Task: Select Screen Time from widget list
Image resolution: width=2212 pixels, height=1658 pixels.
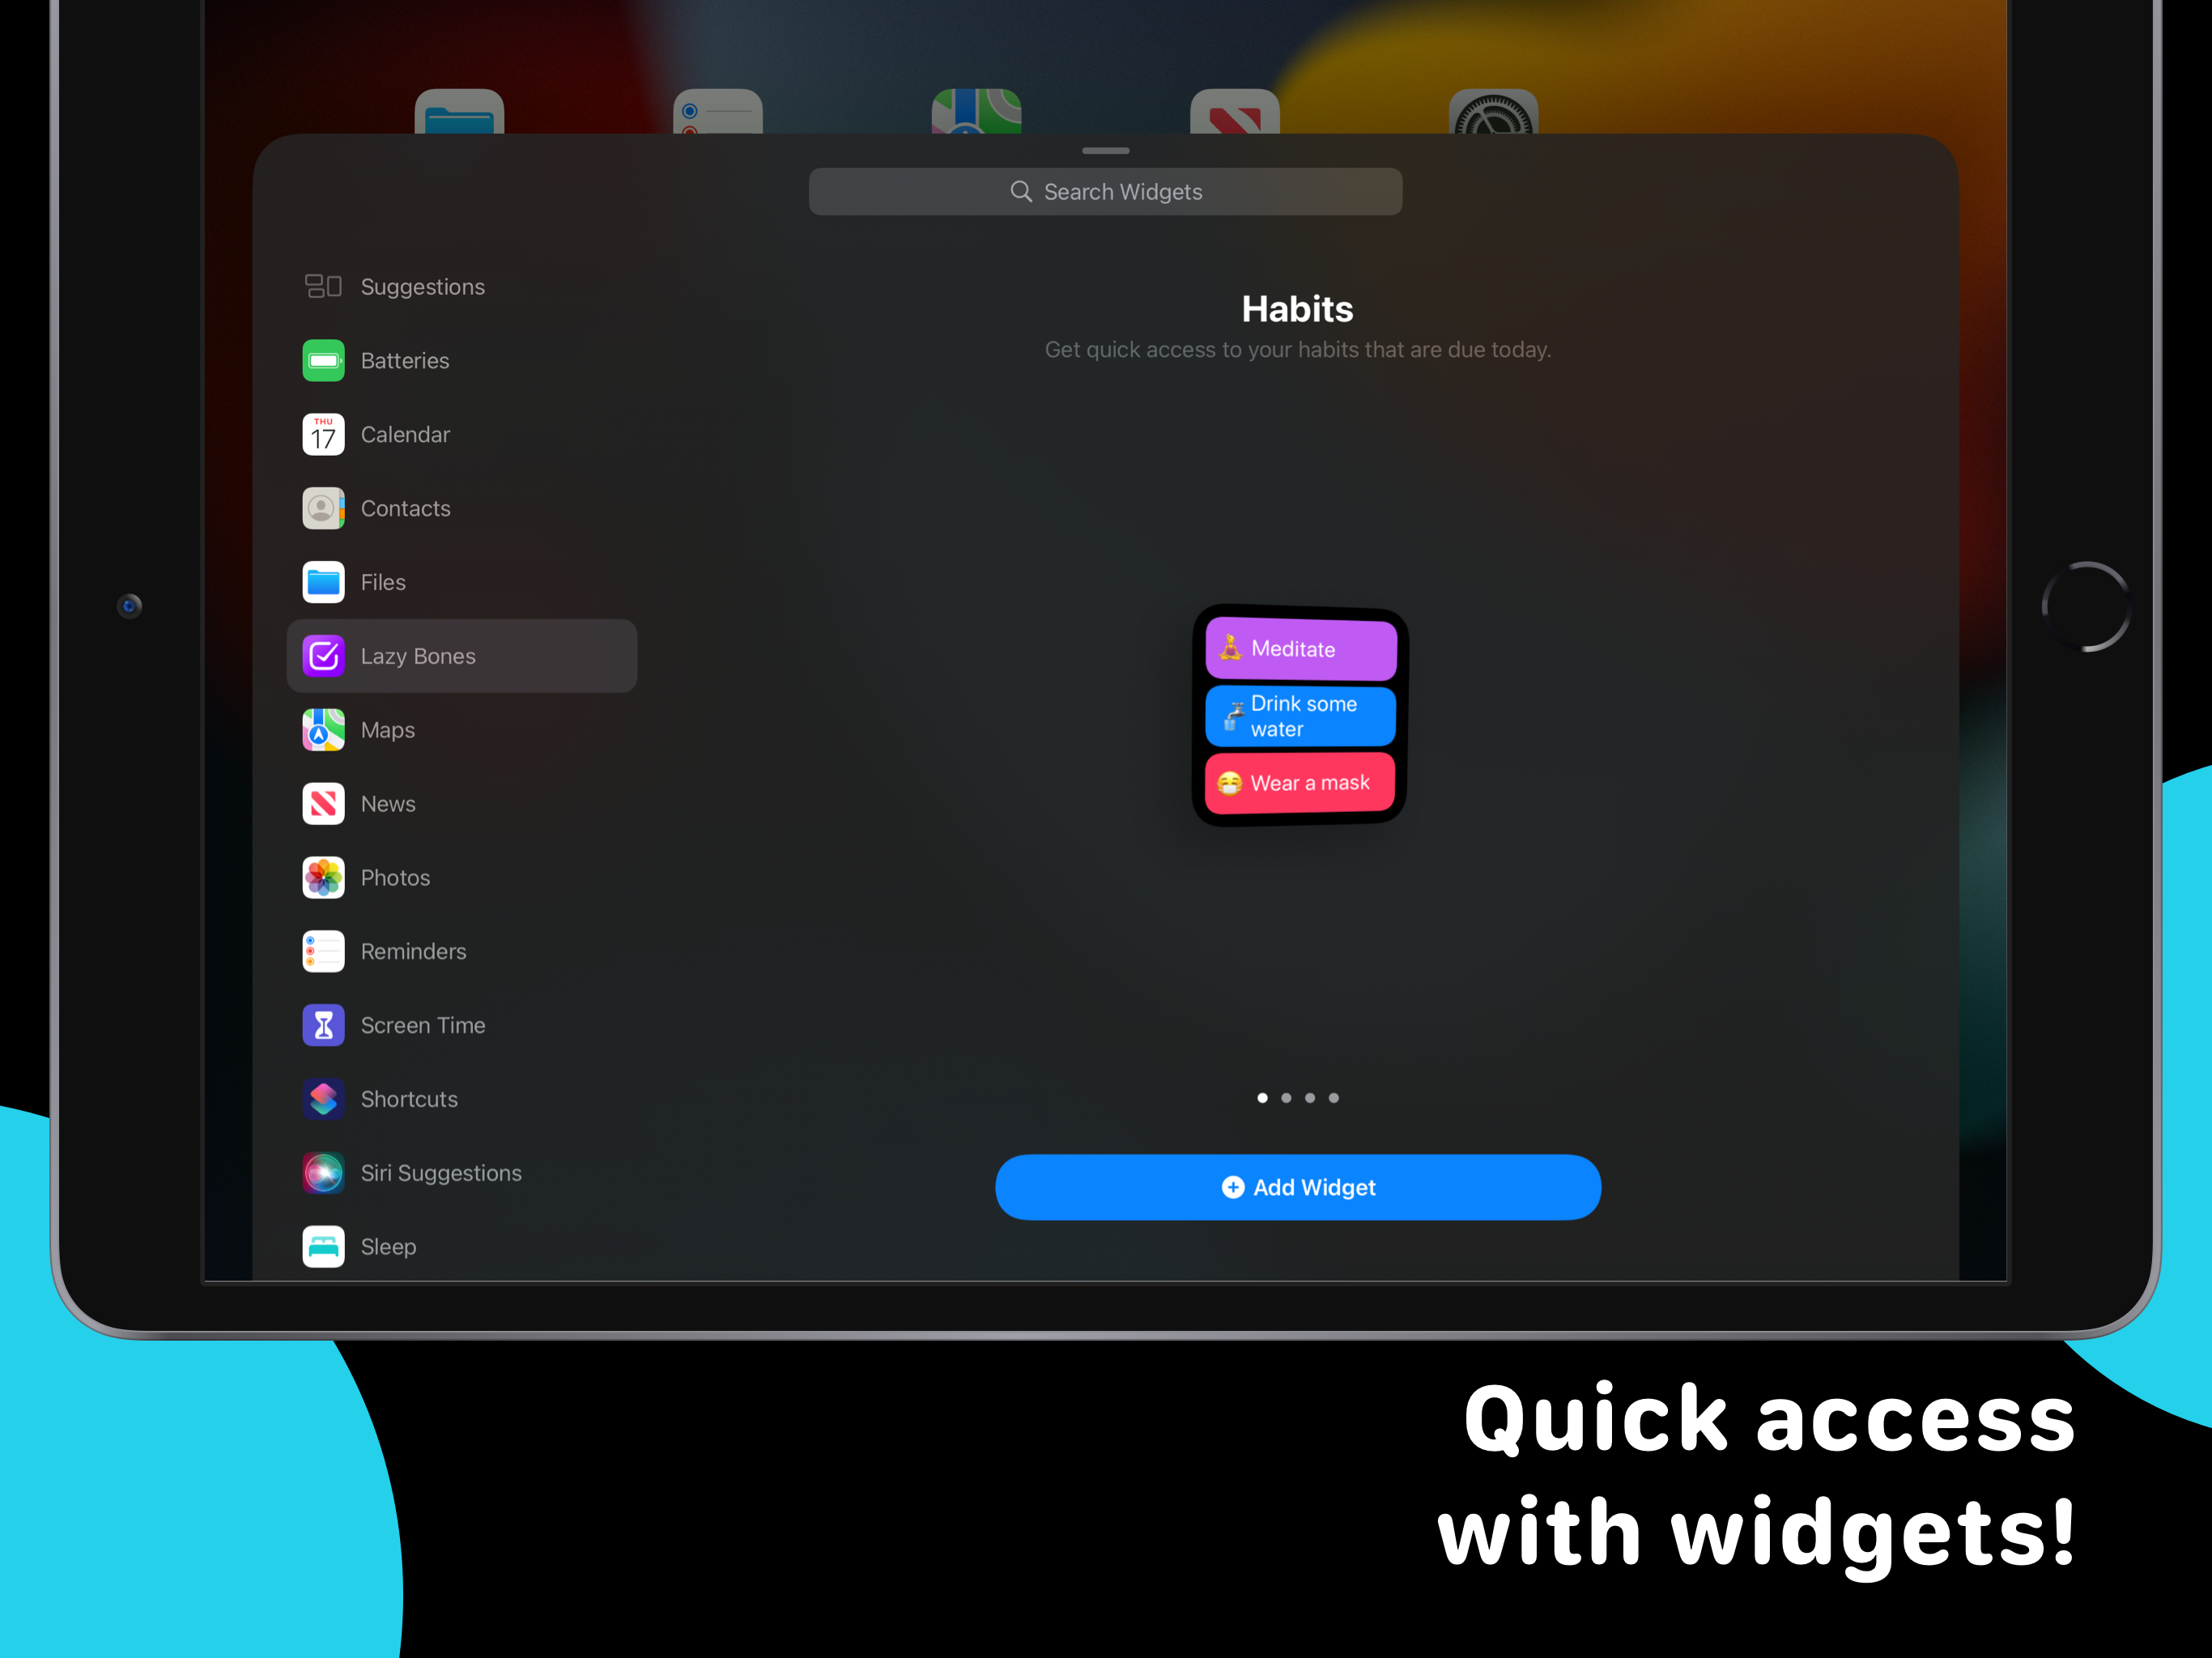Action: (x=423, y=1024)
